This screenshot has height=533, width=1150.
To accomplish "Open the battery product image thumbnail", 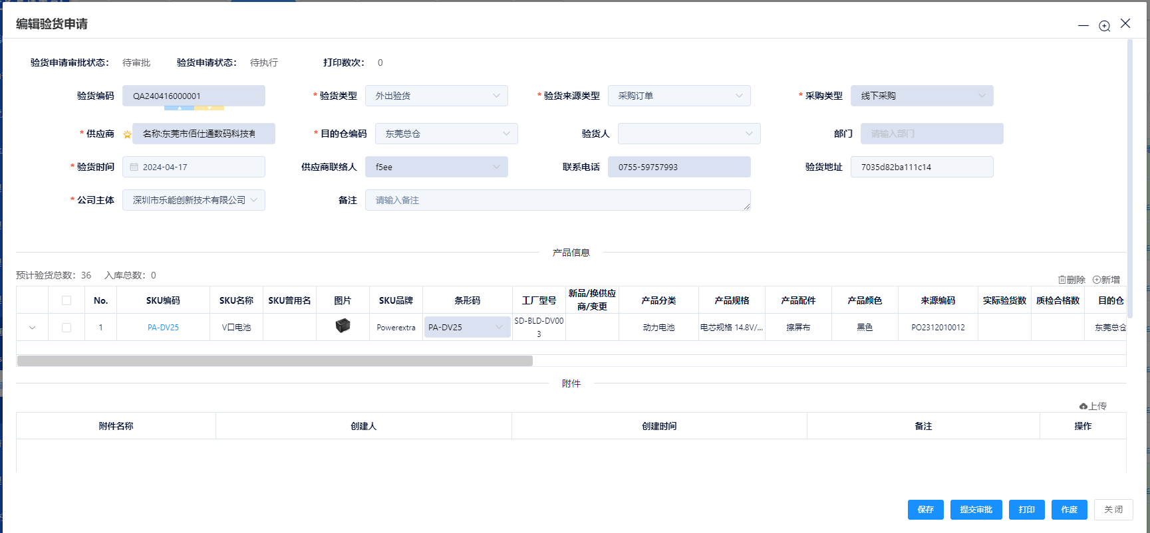I will pyautogui.click(x=343, y=326).
